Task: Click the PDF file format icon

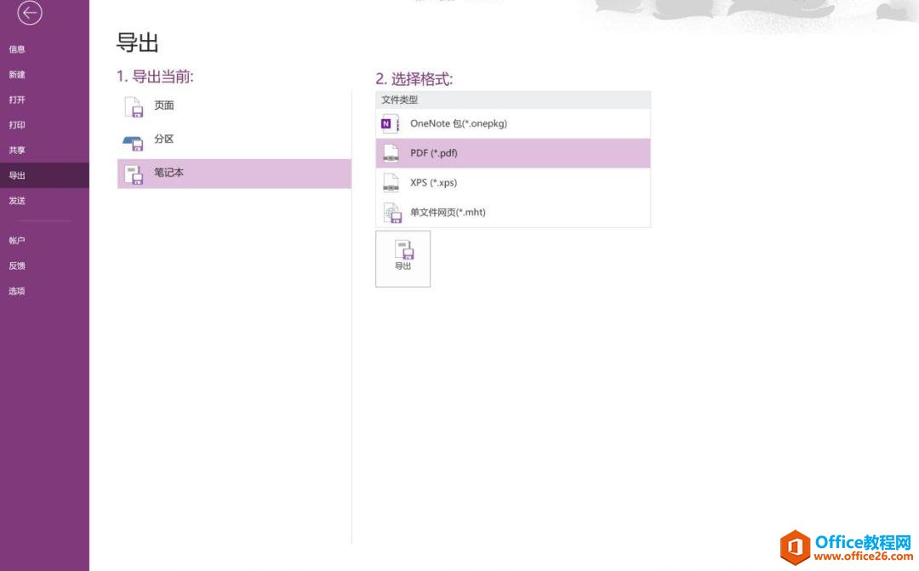Action: 390,153
